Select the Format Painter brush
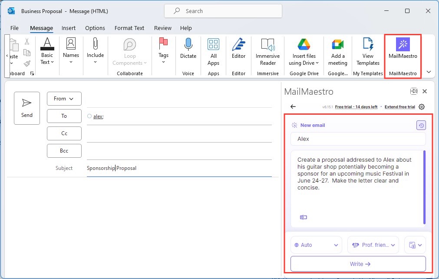This screenshot has height=279, width=439. (x=27, y=63)
